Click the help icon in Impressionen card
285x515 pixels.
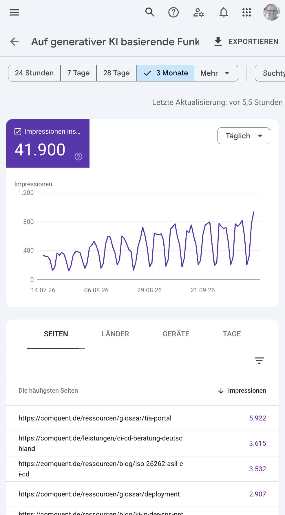(x=78, y=157)
